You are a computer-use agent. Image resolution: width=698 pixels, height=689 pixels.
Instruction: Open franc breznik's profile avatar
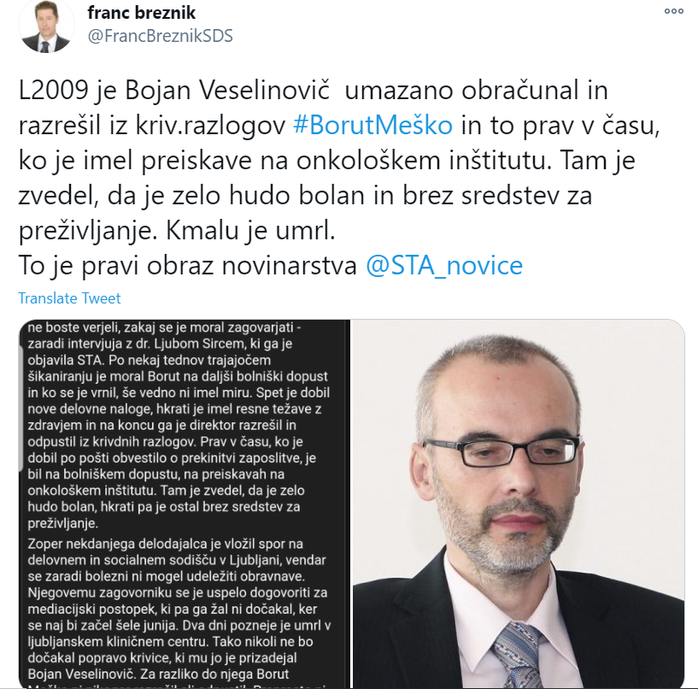coord(46,27)
